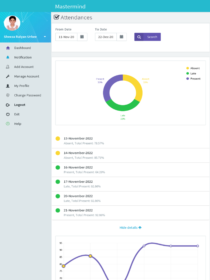Click the Notification bell icon
Image resolution: width=210 pixels, height=280 pixels.
pyautogui.click(x=8, y=57)
